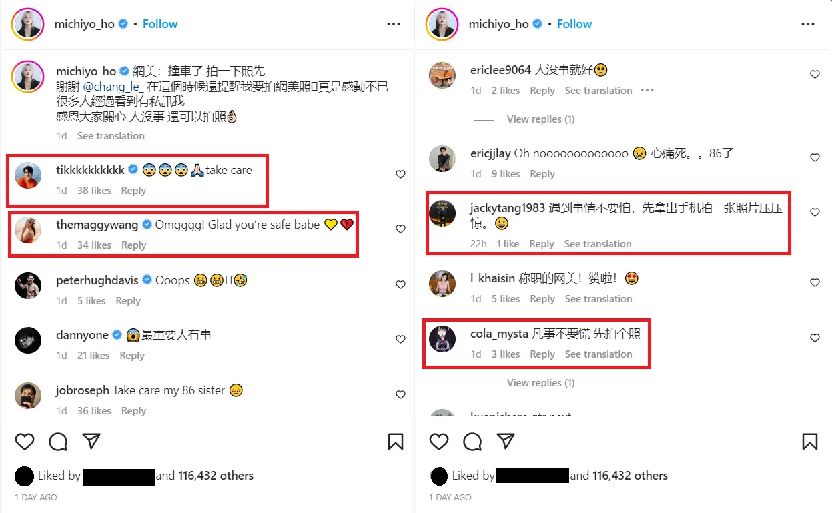
Task: Like jackytang1983's comment heart
Action: pyautogui.click(x=815, y=213)
